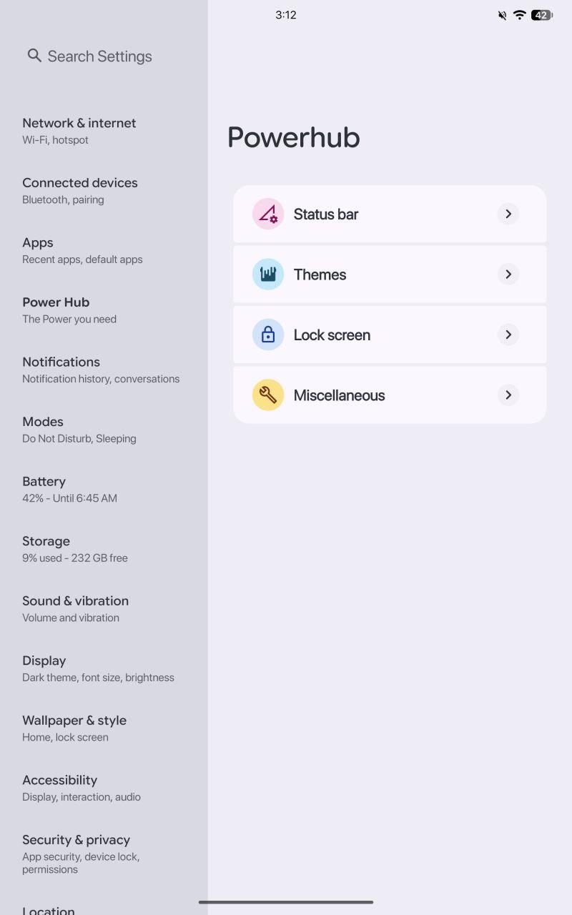Focus the Search Settings field
Viewport: 572px width, 915px height.
(104, 56)
